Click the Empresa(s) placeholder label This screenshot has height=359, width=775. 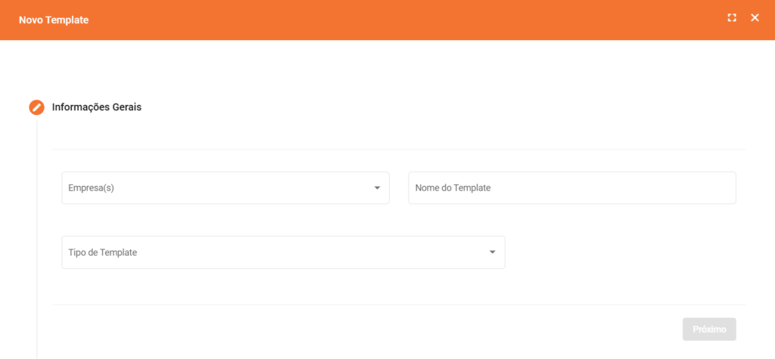click(x=91, y=188)
